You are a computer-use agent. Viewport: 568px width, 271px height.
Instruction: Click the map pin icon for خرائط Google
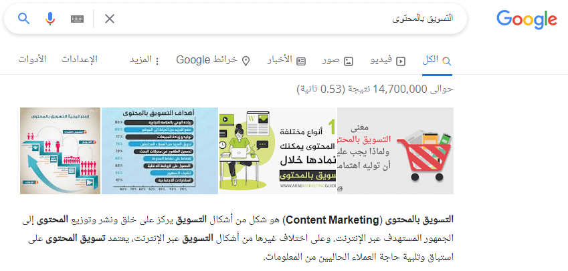pos(246,61)
